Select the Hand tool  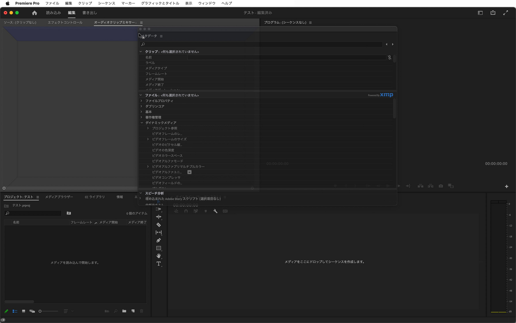[159, 256]
